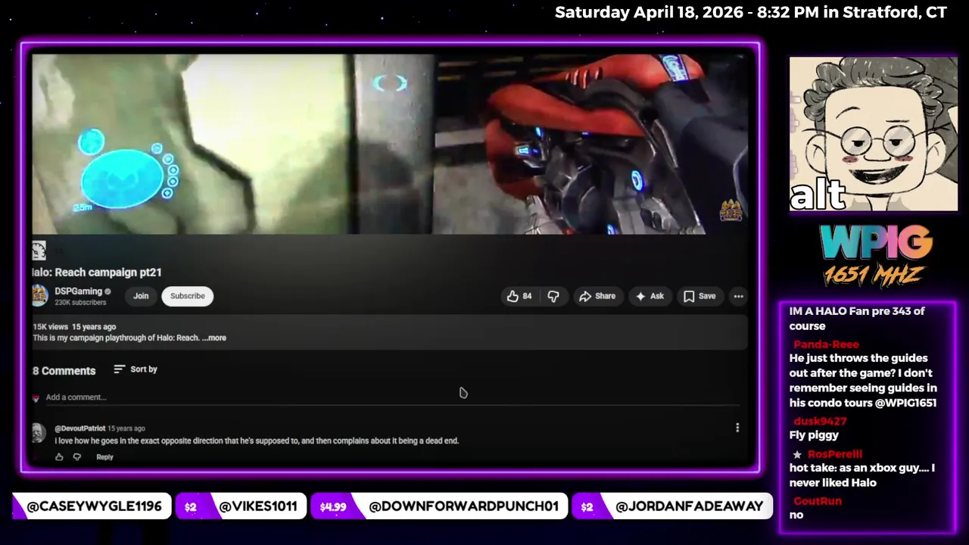Click the dusk9427 chat username

pyautogui.click(x=820, y=421)
